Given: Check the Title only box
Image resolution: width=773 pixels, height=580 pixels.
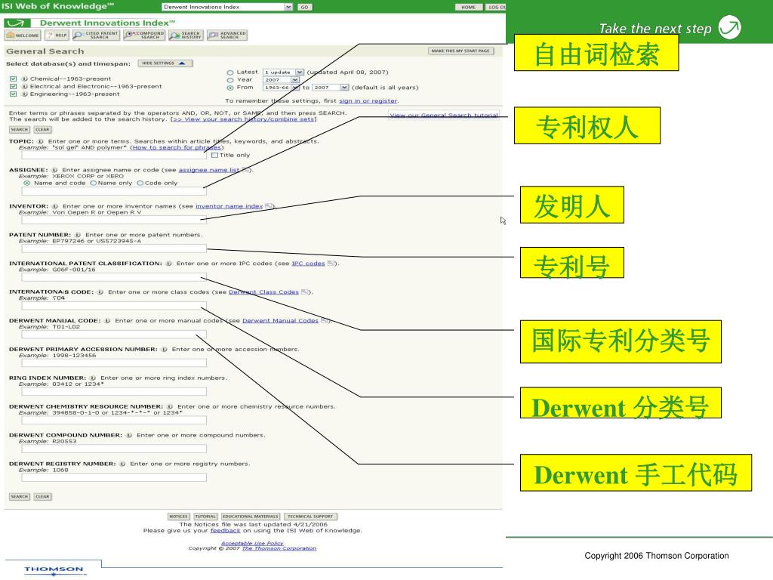Looking at the screenshot, I should click(214, 155).
